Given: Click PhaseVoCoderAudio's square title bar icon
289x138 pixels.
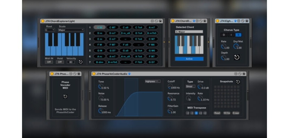Looking at the screenshot, I should click(x=236, y=74).
